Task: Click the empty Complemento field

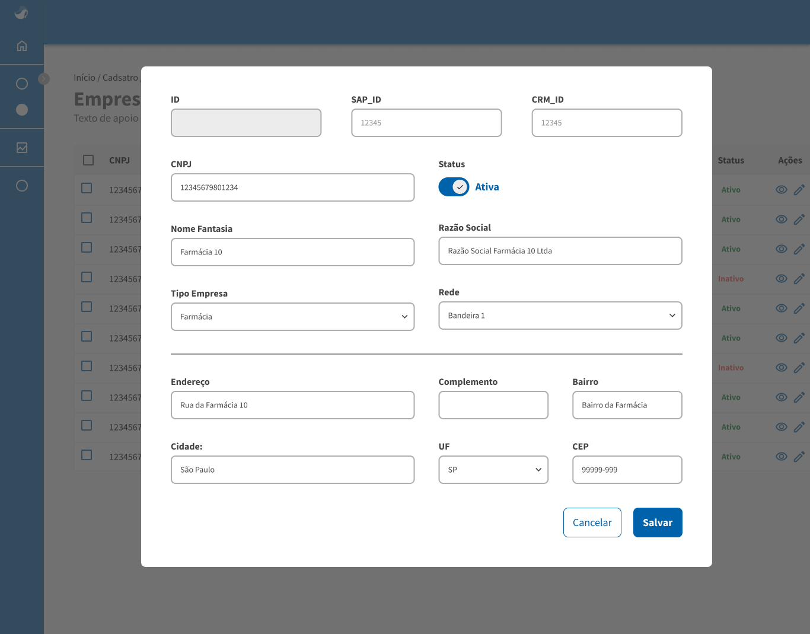Action: click(493, 405)
